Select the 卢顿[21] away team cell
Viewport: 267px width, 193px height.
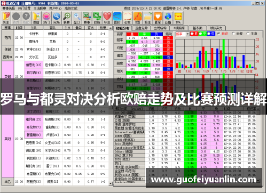pos(52,135)
